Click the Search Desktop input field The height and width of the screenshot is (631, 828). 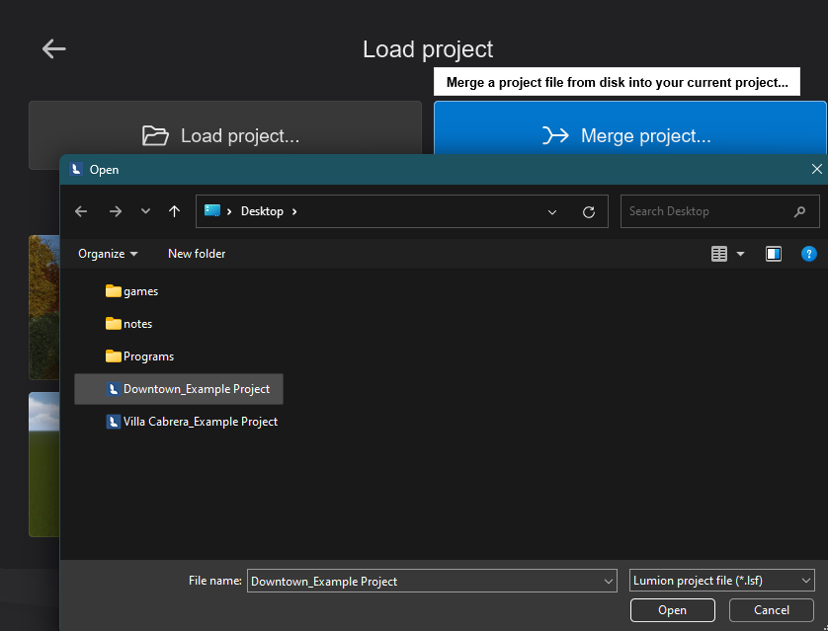pyautogui.click(x=706, y=211)
